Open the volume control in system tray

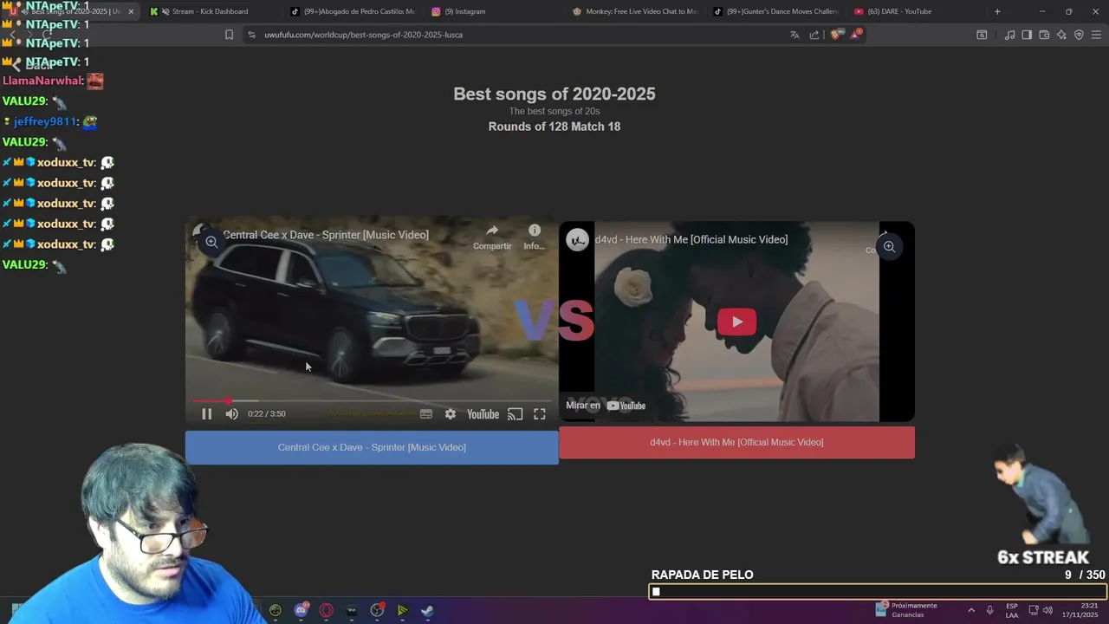click(x=1047, y=610)
